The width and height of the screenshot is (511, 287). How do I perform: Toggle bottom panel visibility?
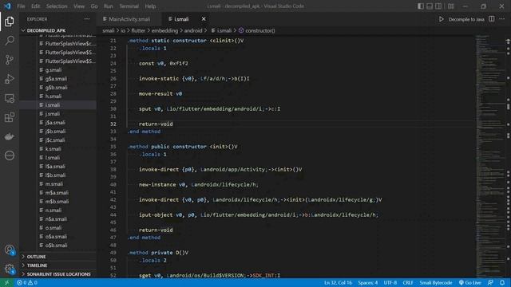[430, 6]
